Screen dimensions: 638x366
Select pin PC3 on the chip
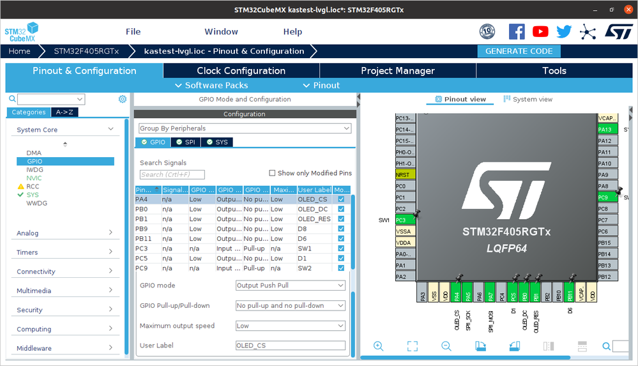click(406, 220)
